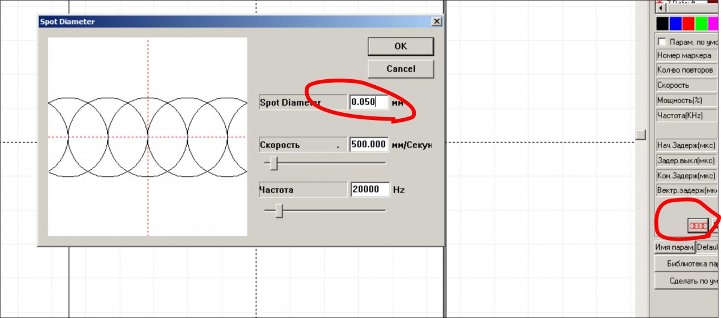Viewport: 721px width, 318px height.
Task: Enable the Парам. по умолч. checkbox
Action: (662, 41)
